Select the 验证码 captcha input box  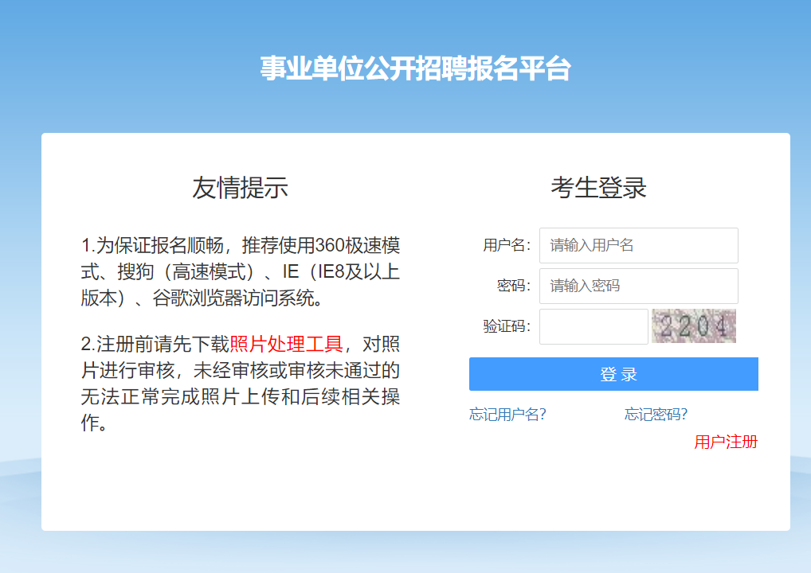(594, 326)
